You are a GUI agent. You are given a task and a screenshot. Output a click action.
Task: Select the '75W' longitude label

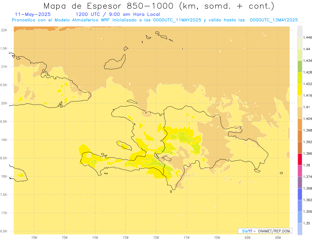[65, 238]
